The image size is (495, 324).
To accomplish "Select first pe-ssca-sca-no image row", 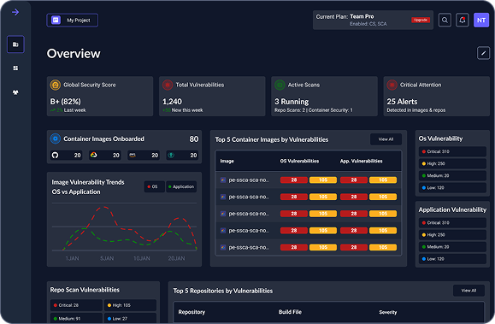I will (309, 180).
